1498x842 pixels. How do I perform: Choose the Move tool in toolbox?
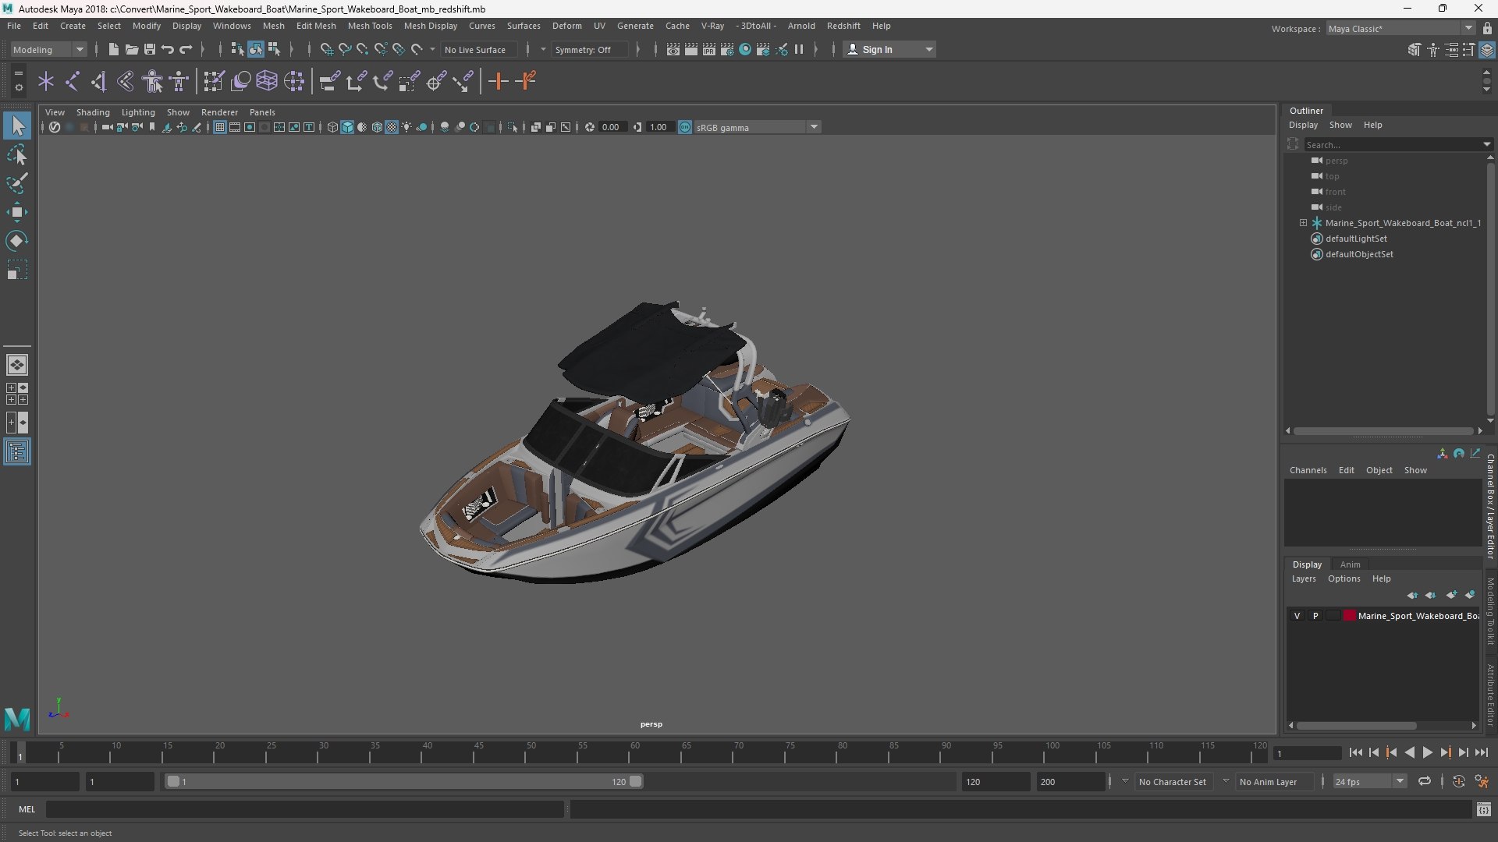[x=17, y=212]
